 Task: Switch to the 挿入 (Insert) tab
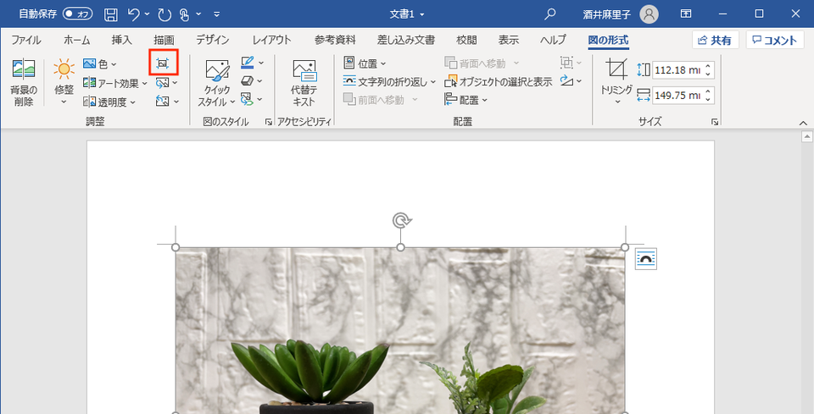pyautogui.click(x=122, y=41)
